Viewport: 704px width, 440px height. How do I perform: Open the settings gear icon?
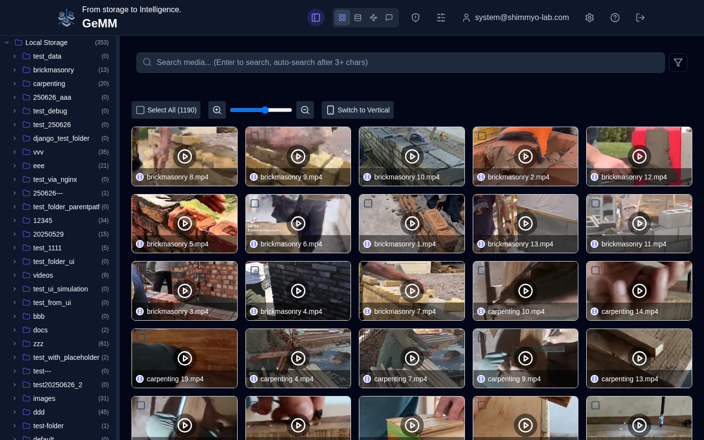tap(590, 18)
